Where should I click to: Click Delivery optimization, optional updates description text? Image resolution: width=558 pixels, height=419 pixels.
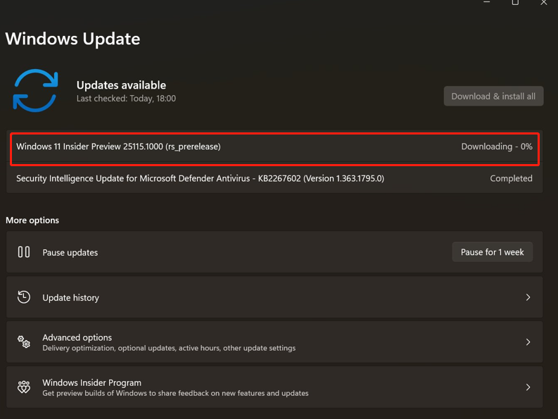pyautogui.click(x=169, y=348)
